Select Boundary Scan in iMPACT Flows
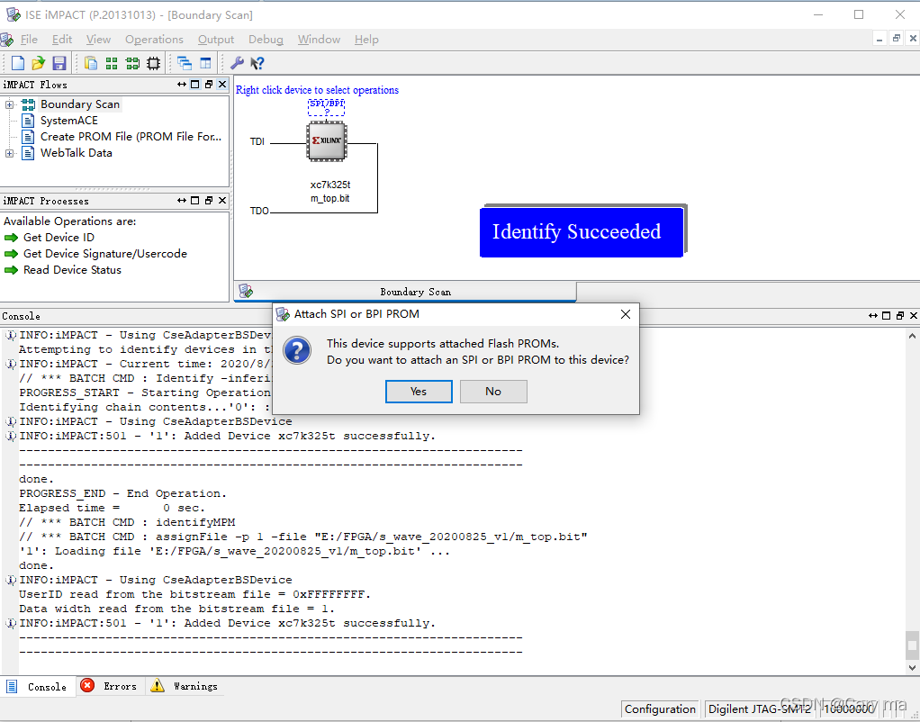The width and height of the screenshot is (920, 722). [x=80, y=104]
